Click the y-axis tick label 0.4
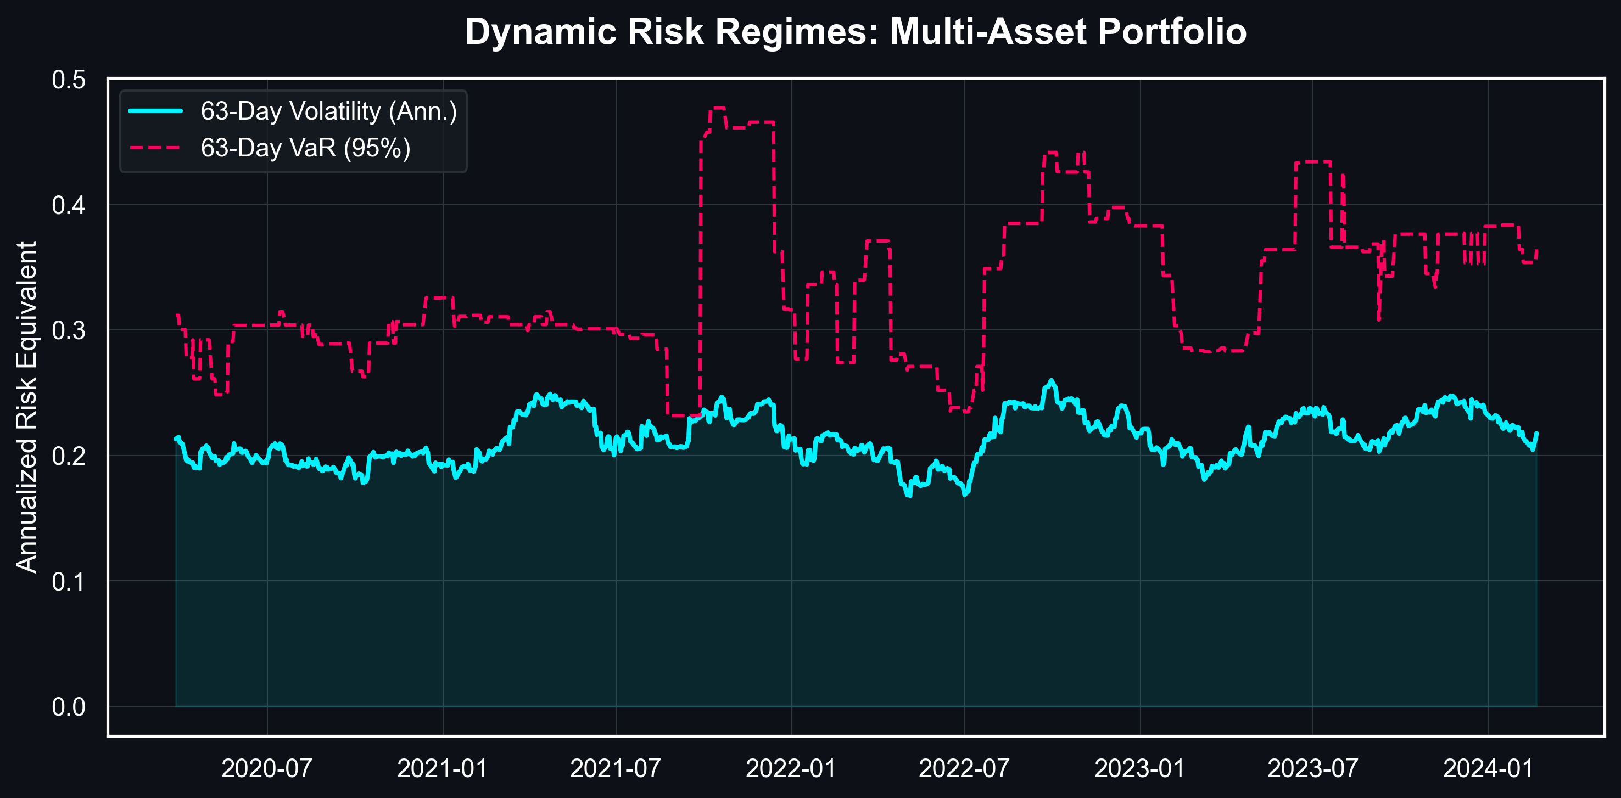The height and width of the screenshot is (798, 1621). click(x=69, y=205)
